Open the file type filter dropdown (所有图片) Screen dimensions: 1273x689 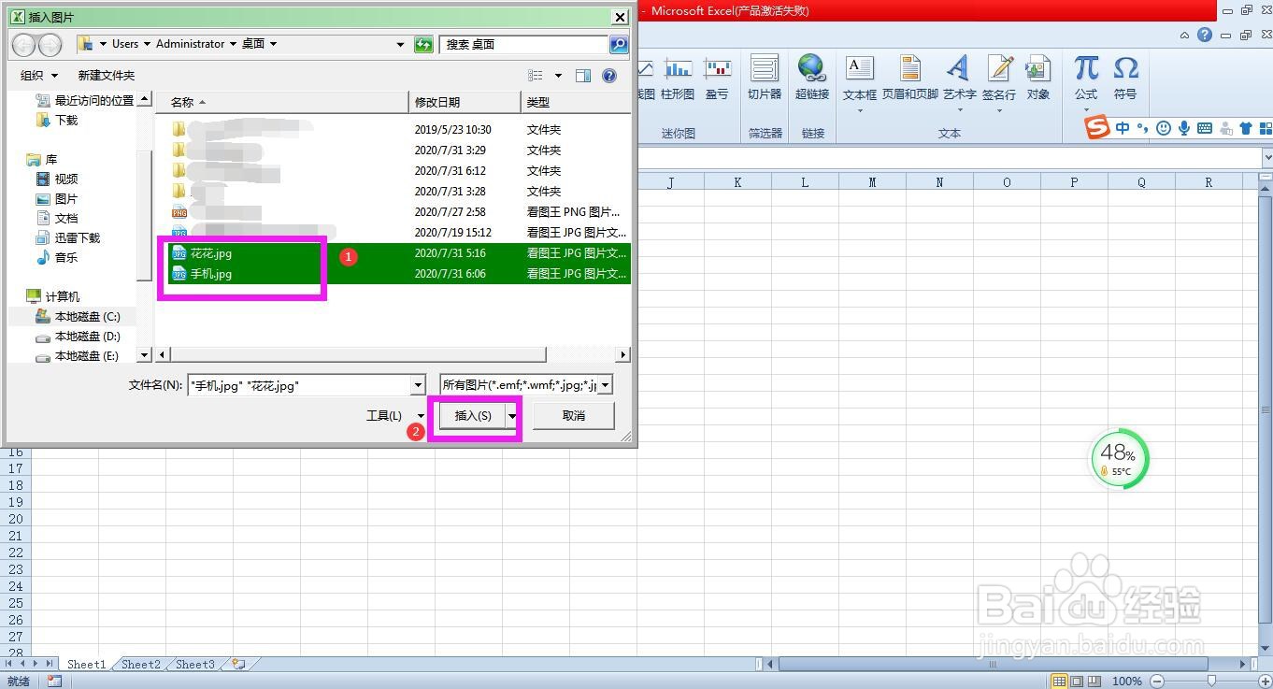point(605,385)
